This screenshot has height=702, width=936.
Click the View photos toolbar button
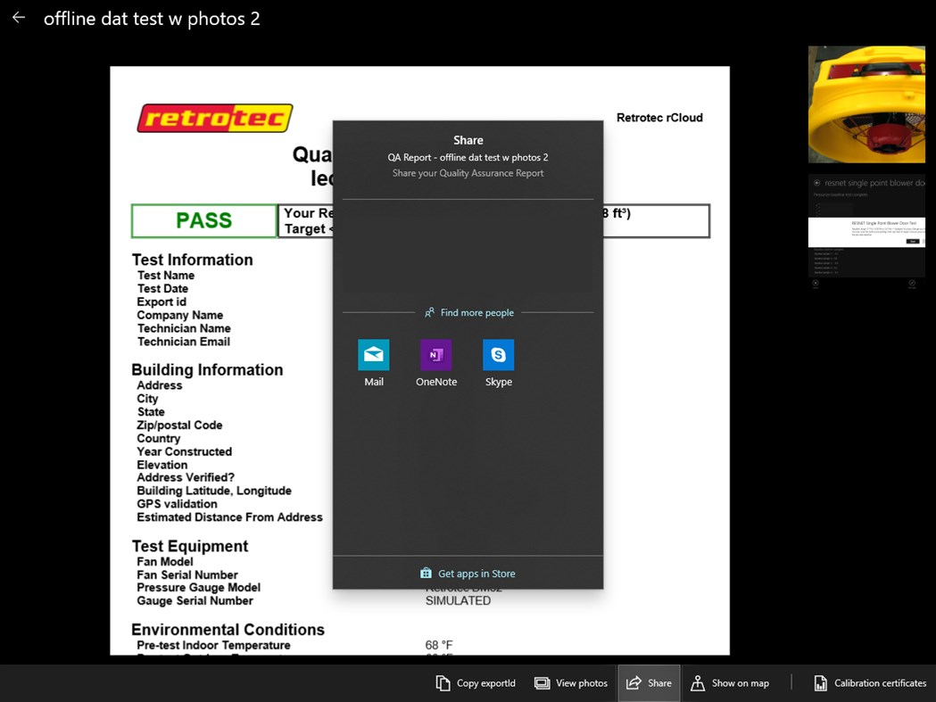tap(571, 682)
